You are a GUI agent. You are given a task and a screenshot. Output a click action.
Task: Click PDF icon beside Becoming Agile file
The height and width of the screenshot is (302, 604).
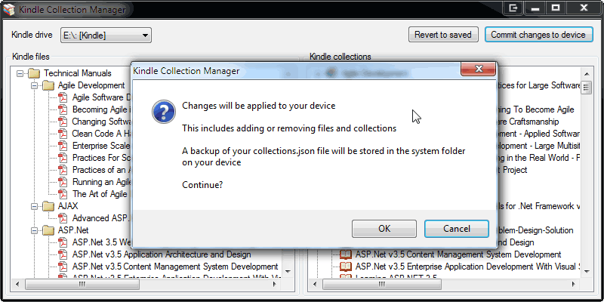(x=63, y=109)
